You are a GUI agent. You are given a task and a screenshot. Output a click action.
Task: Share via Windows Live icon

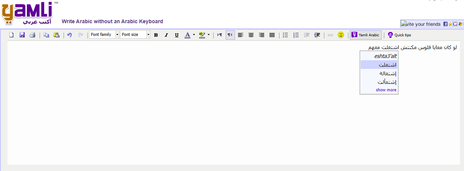(460, 24)
